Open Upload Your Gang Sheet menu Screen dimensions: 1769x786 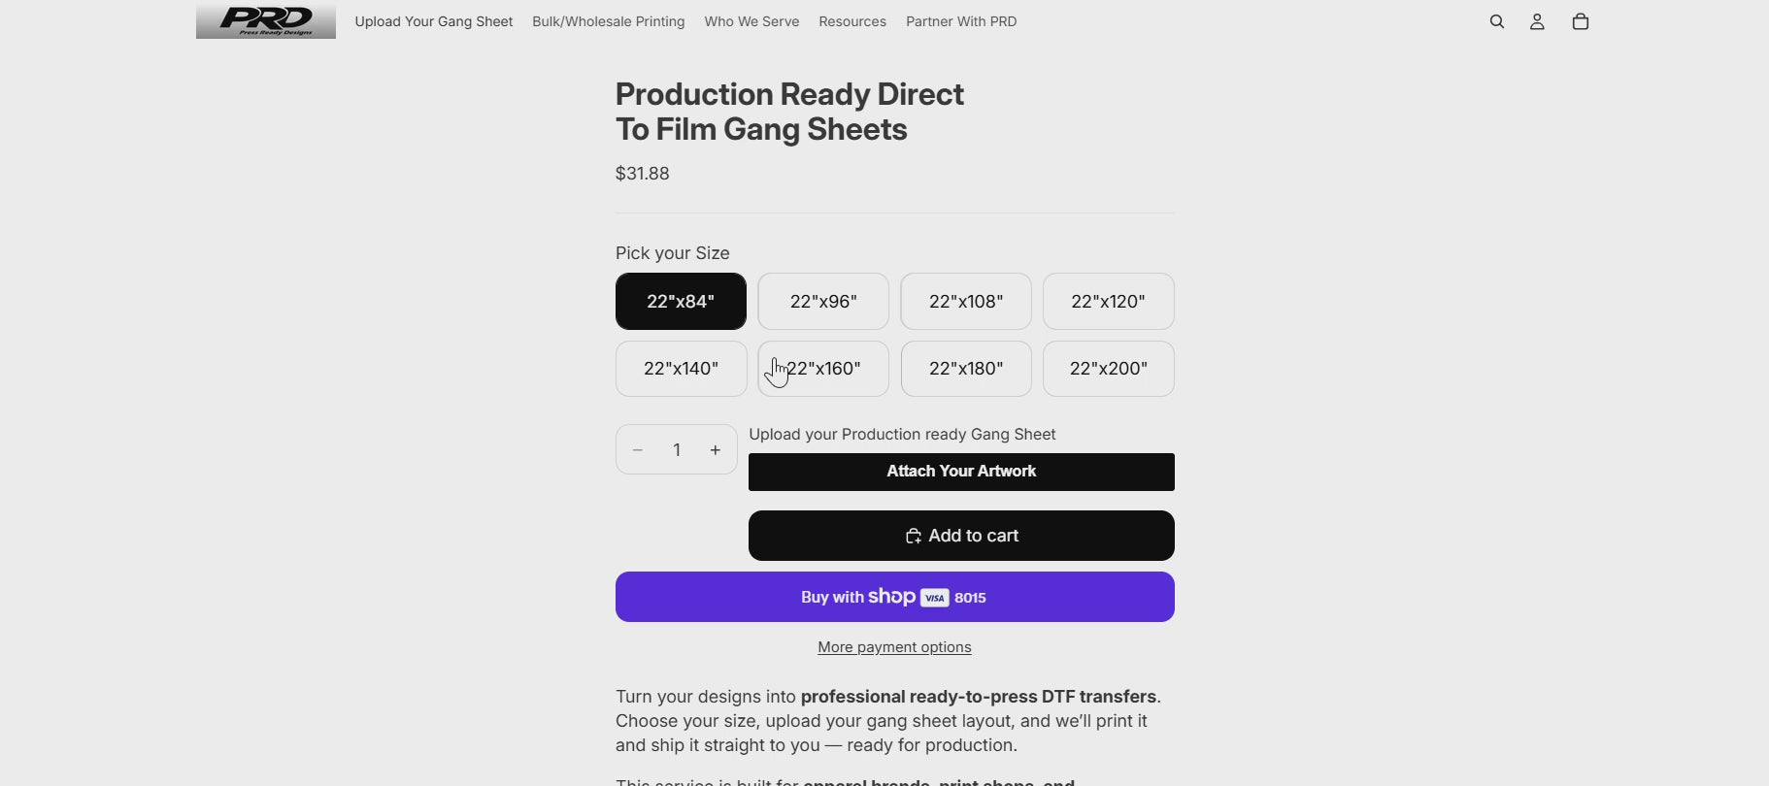pyautogui.click(x=433, y=21)
